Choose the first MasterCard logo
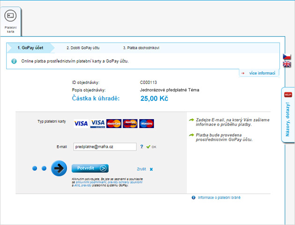The height and width of the screenshot is (225, 295). coord(114,123)
